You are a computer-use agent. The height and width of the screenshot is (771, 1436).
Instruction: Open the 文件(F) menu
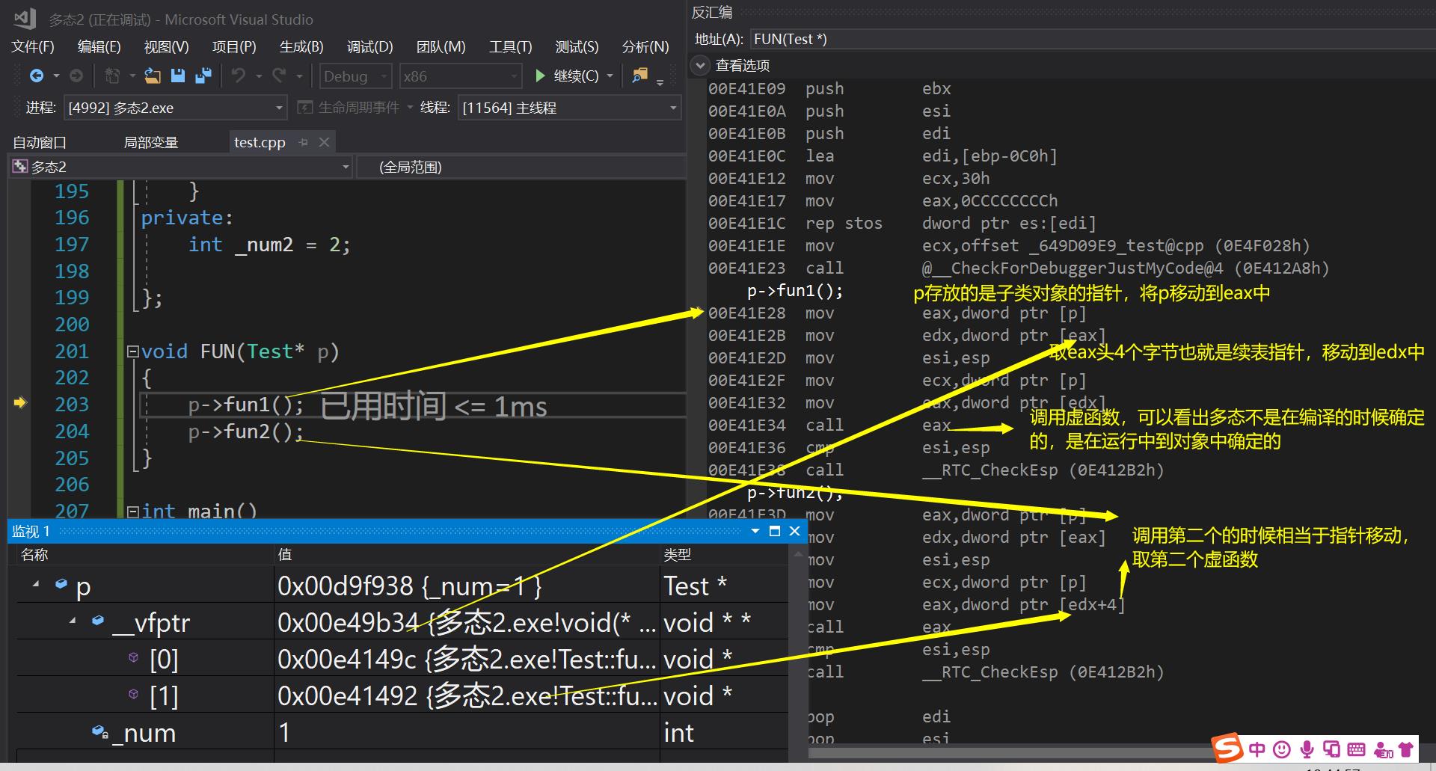(x=33, y=46)
